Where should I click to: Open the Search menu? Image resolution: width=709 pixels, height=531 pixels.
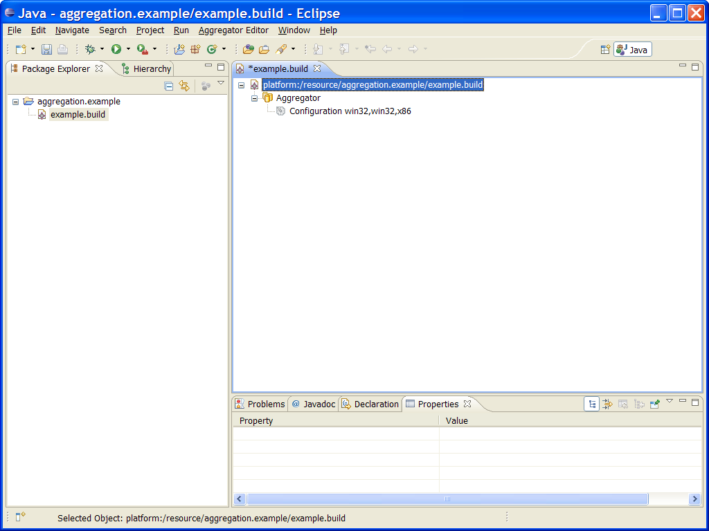point(113,30)
